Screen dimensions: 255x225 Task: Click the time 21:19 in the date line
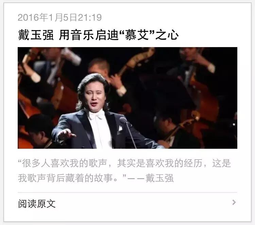pyautogui.click(x=90, y=17)
